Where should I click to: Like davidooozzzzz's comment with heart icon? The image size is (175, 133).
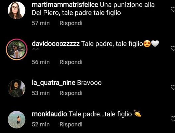point(173,48)
